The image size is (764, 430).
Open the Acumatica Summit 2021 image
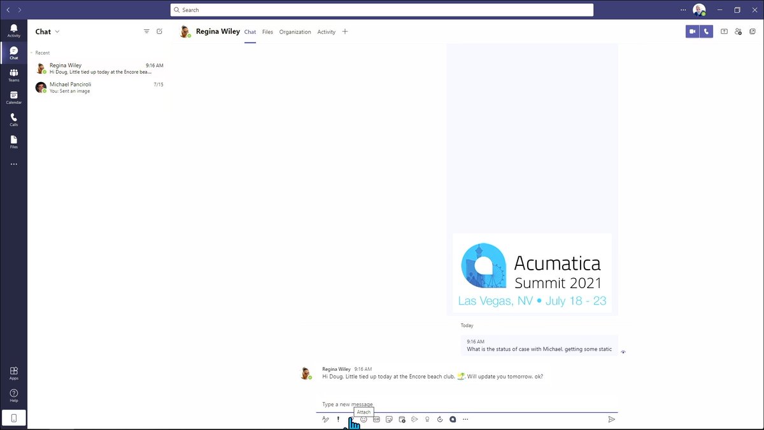coord(532,273)
